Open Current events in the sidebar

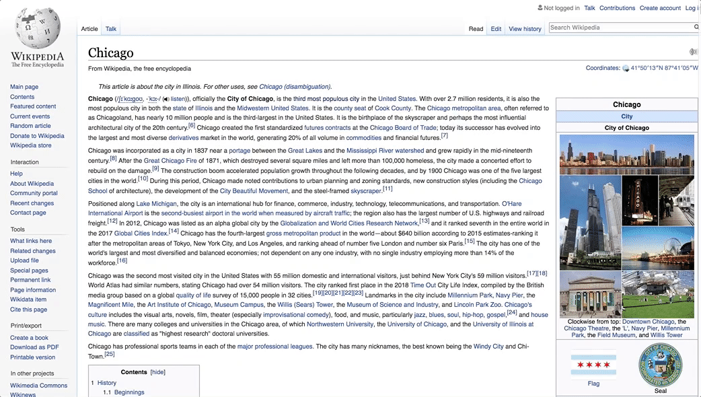click(30, 116)
